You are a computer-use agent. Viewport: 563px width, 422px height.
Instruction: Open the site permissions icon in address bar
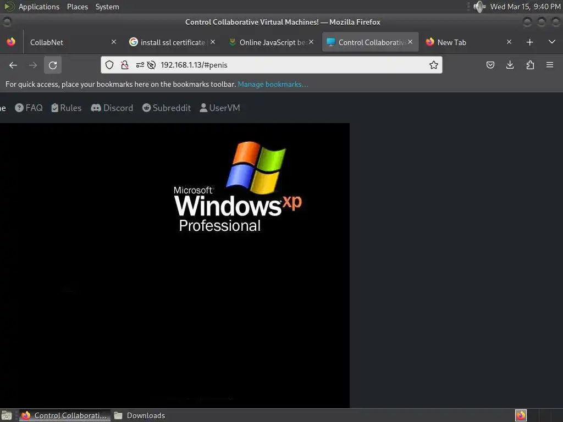[140, 65]
